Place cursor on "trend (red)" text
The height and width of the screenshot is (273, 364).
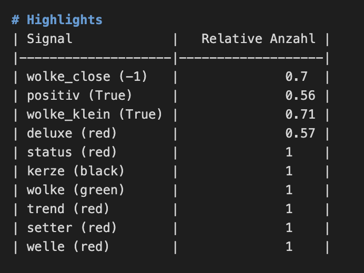click(x=68, y=209)
